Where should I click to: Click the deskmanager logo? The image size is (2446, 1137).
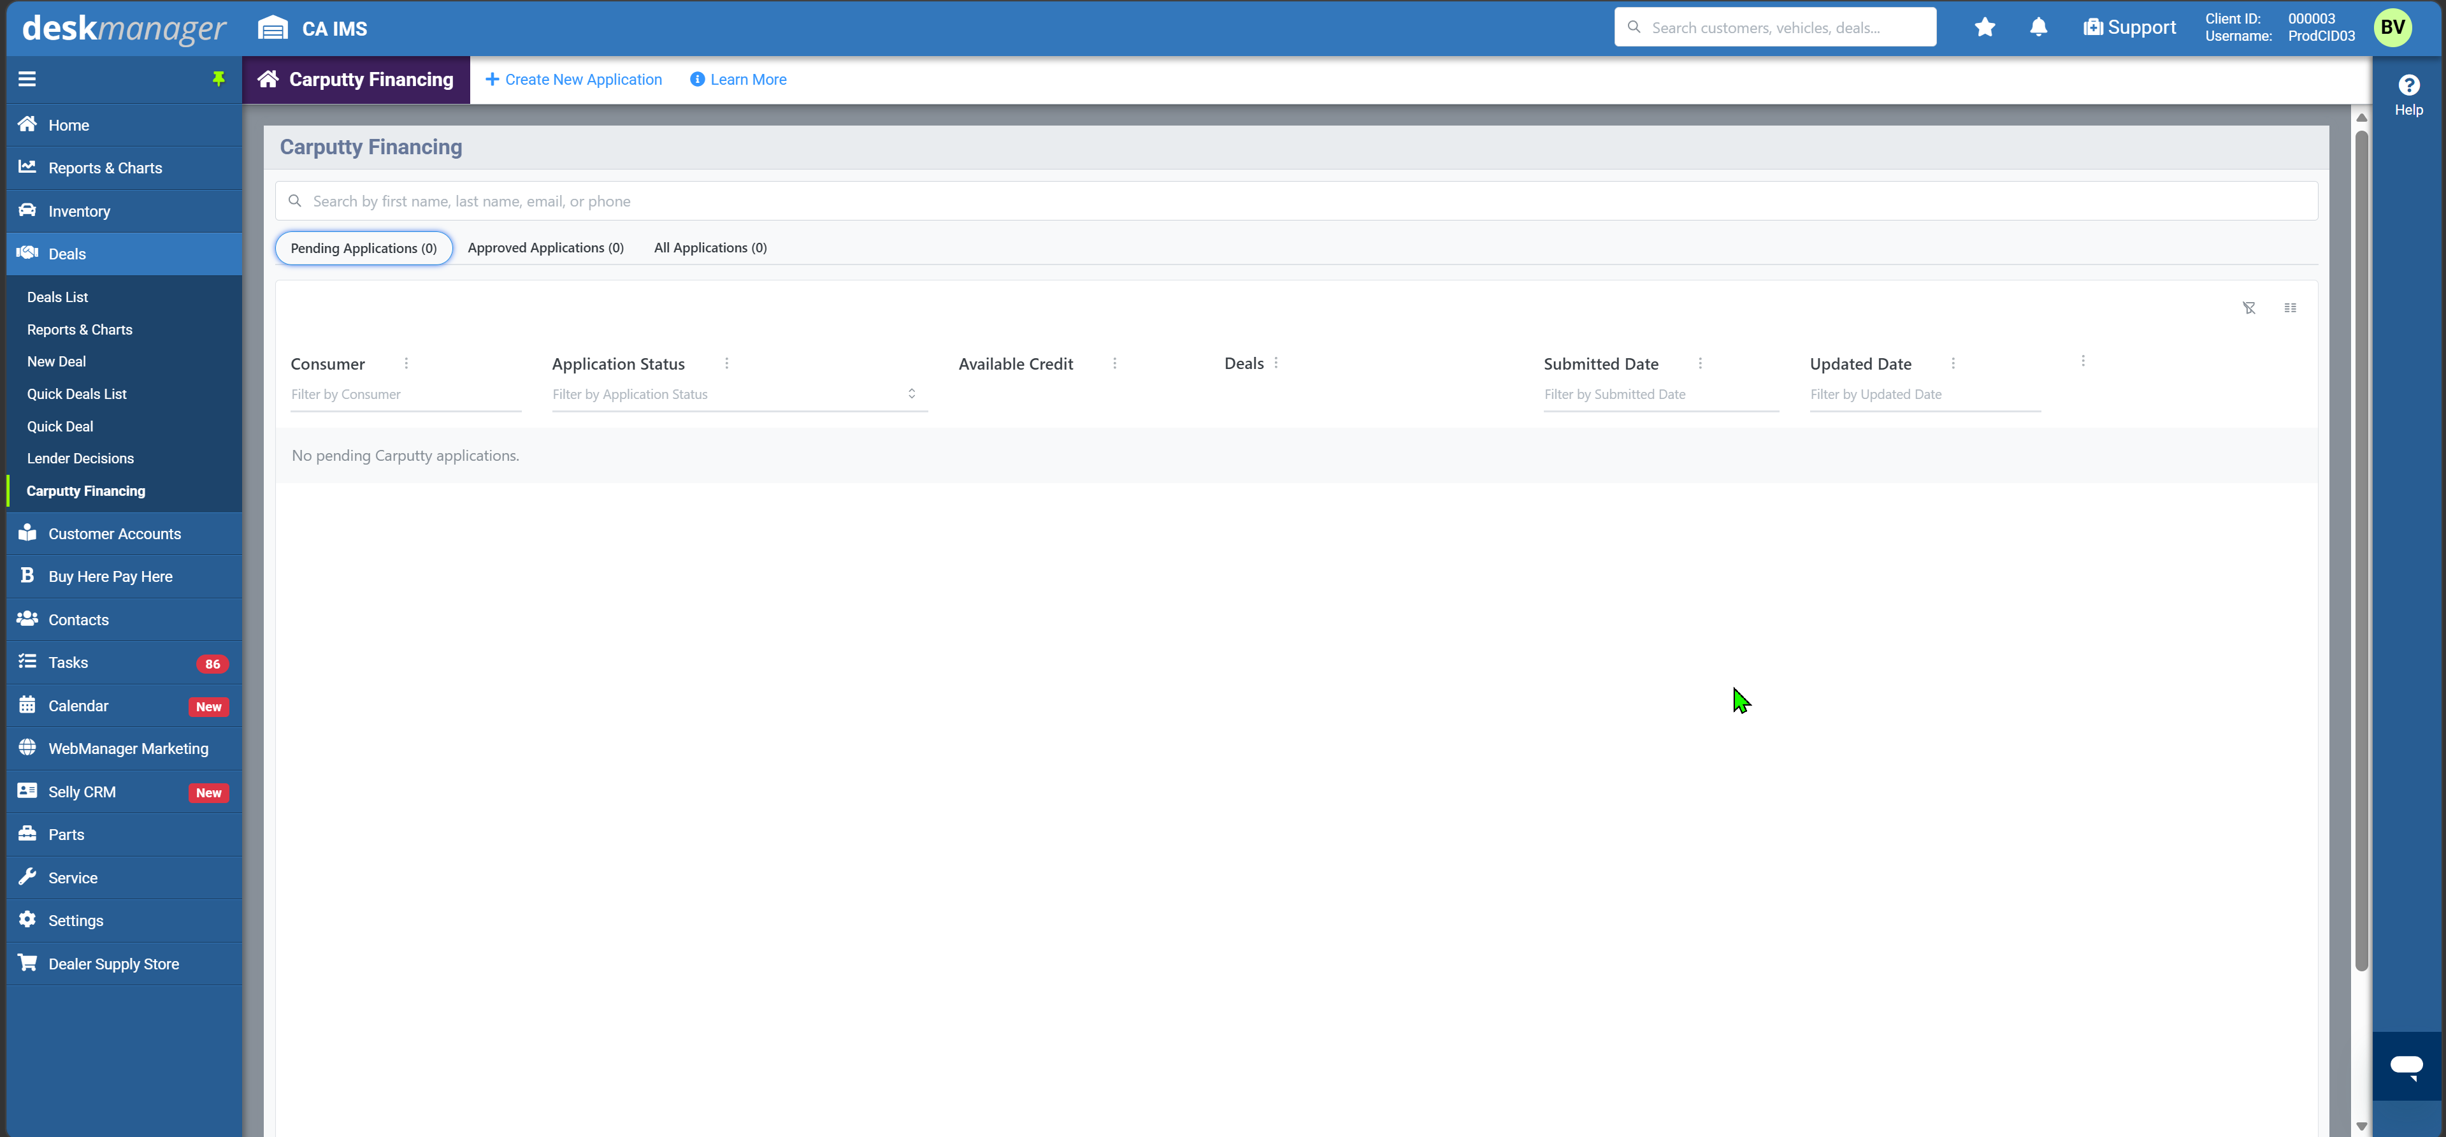click(x=124, y=29)
